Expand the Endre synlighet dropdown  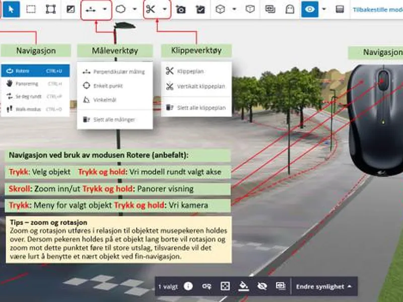[323, 286]
